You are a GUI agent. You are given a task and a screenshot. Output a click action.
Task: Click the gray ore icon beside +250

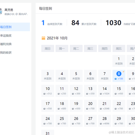click(x=59, y=94)
